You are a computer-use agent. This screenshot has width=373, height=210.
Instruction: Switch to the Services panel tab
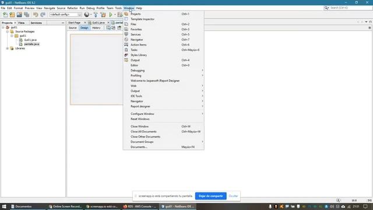point(36,23)
